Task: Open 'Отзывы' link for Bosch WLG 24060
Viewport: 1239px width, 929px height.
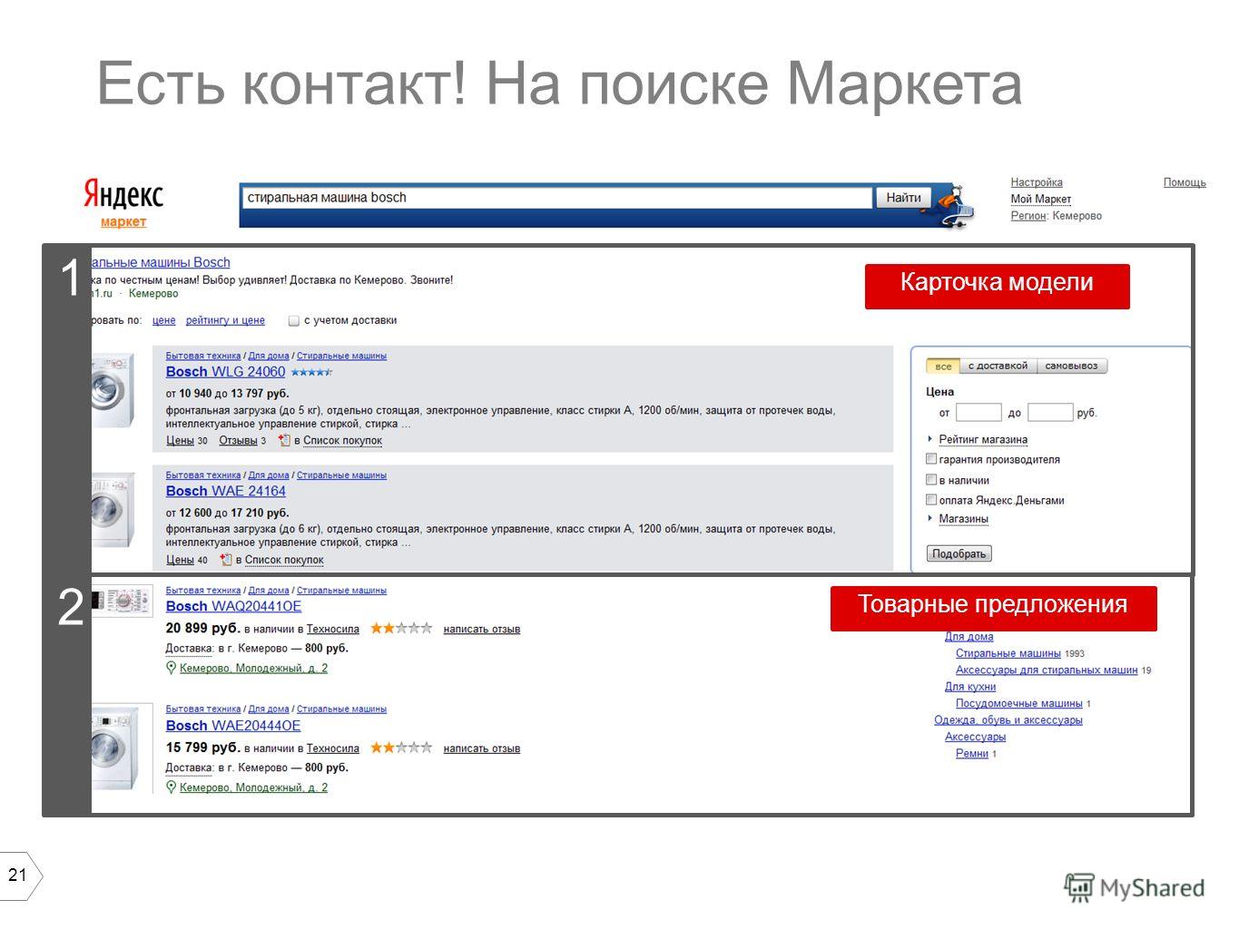Action: (x=238, y=441)
